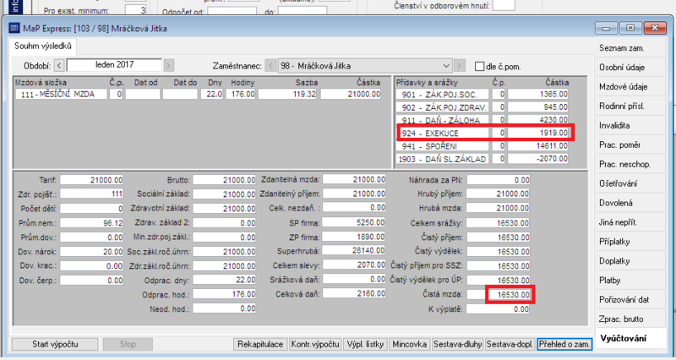Image resolution: width=676 pixels, height=360 pixels.
Task: Click the Hodiny value 176.00 in wage row
Action: tap(240, 94)
